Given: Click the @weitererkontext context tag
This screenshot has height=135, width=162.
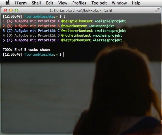Looking at the screenshot, I should tap(77, 31).
